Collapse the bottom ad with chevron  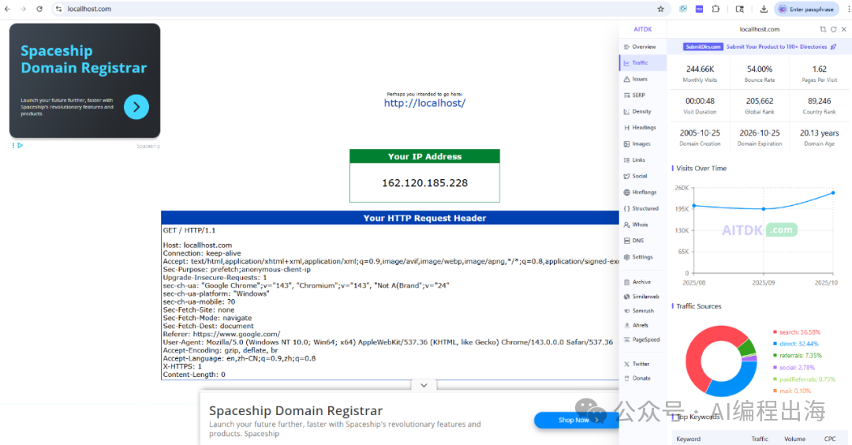(x=424, y=385)
